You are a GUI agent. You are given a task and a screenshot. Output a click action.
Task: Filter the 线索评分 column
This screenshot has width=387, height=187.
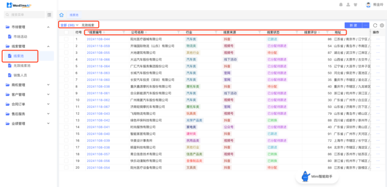coord(327,33)
